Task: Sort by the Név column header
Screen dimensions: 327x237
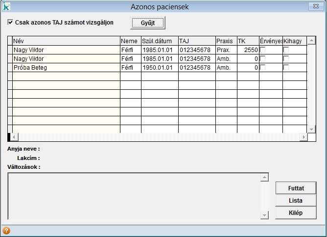Action: click(x=66, y=41)
